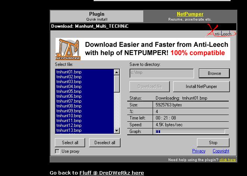Click the Save to directory input field
247x176 pixels.
[162, 73]
